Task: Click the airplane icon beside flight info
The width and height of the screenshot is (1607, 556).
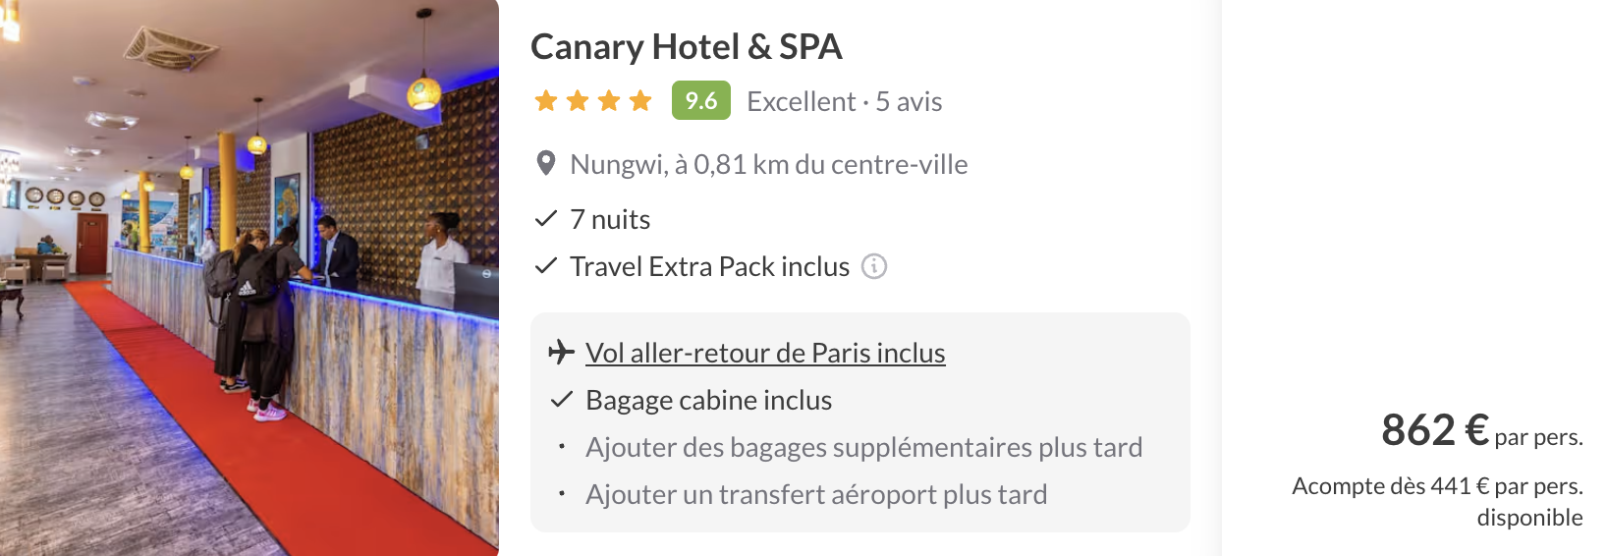Action: point(561,352)
